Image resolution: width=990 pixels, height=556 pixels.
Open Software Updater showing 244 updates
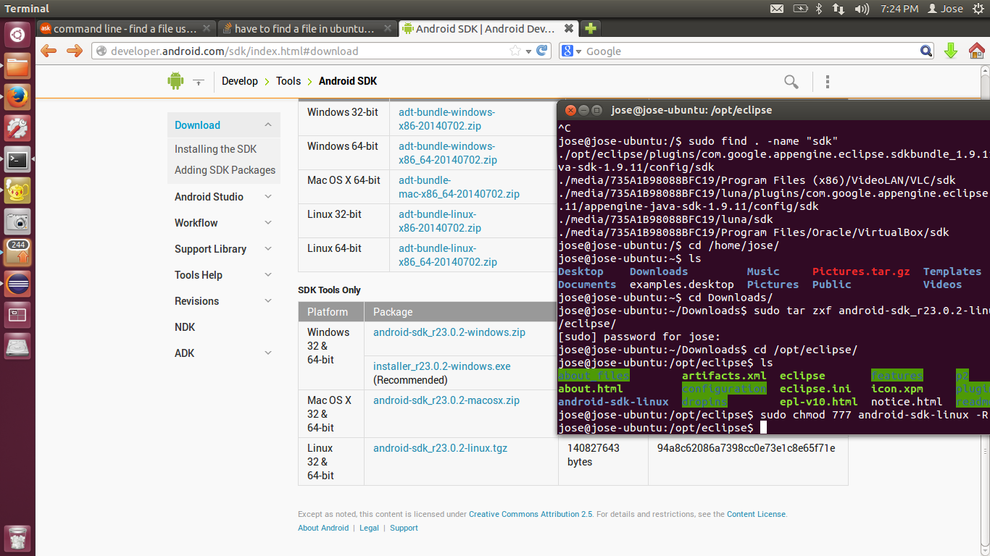(17, 253)
